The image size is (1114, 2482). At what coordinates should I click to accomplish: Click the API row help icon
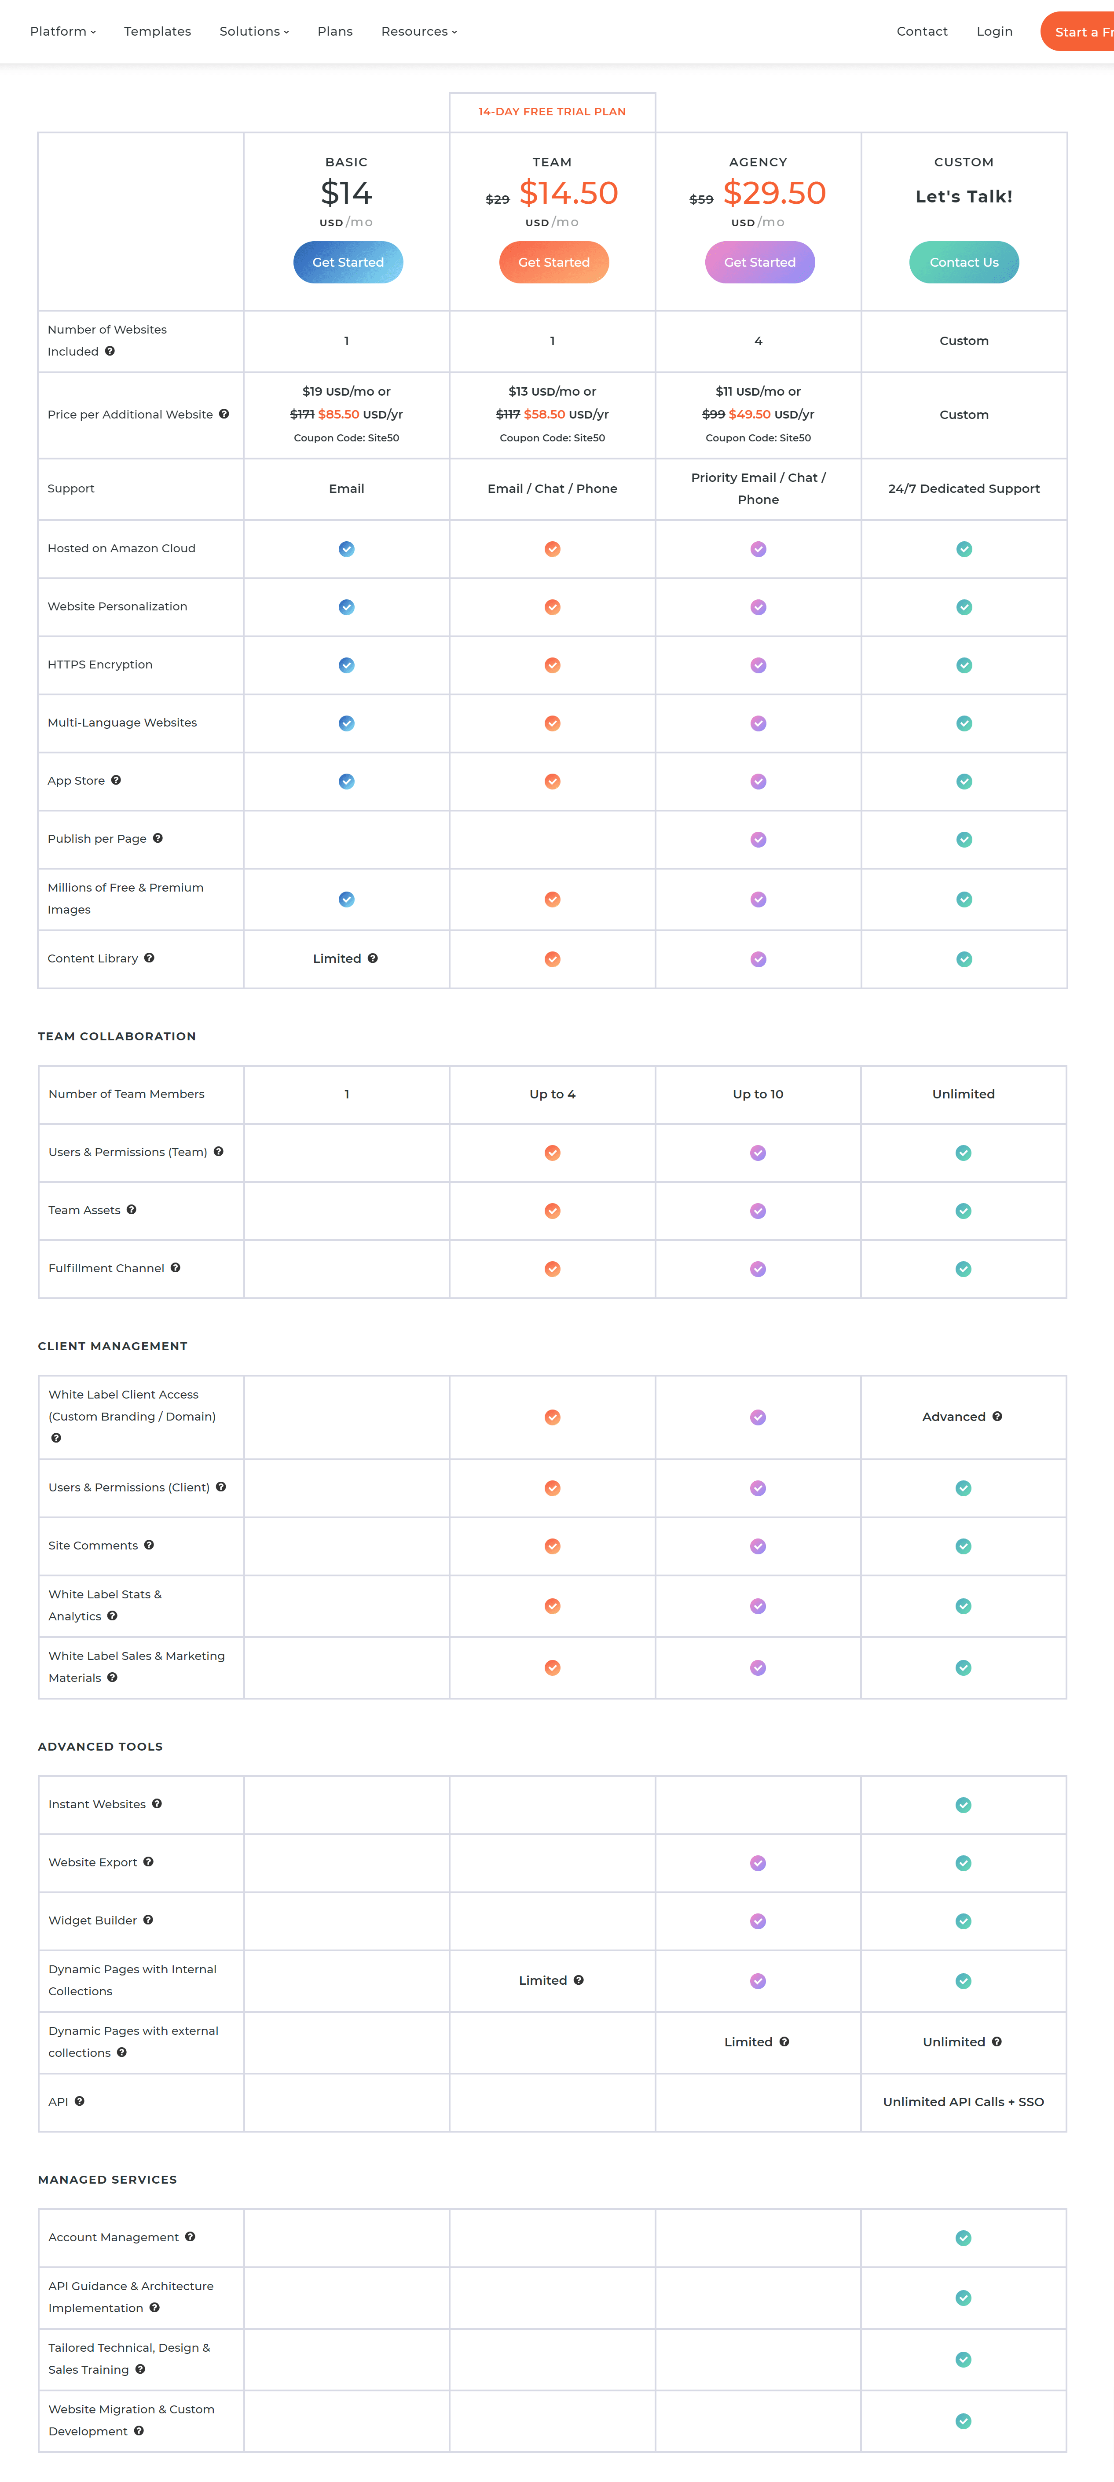79,2101
